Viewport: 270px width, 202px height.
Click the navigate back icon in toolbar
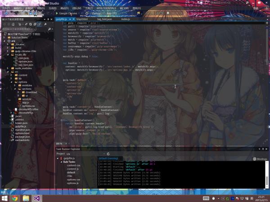pos(6,13)
